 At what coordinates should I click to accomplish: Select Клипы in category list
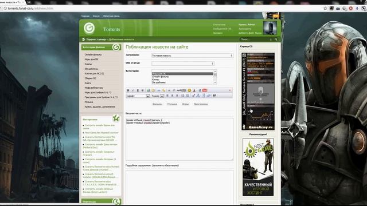tap(182, 80)
